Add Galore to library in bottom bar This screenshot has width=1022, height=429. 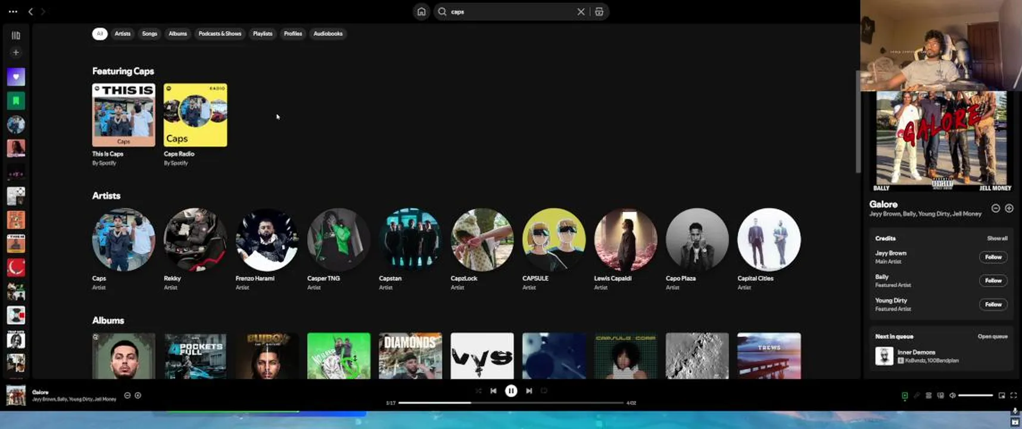point(138,396)
